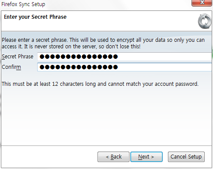Click the Secret Phrase field label
Screen dimensions: 213x169
(x=17, y=57)
